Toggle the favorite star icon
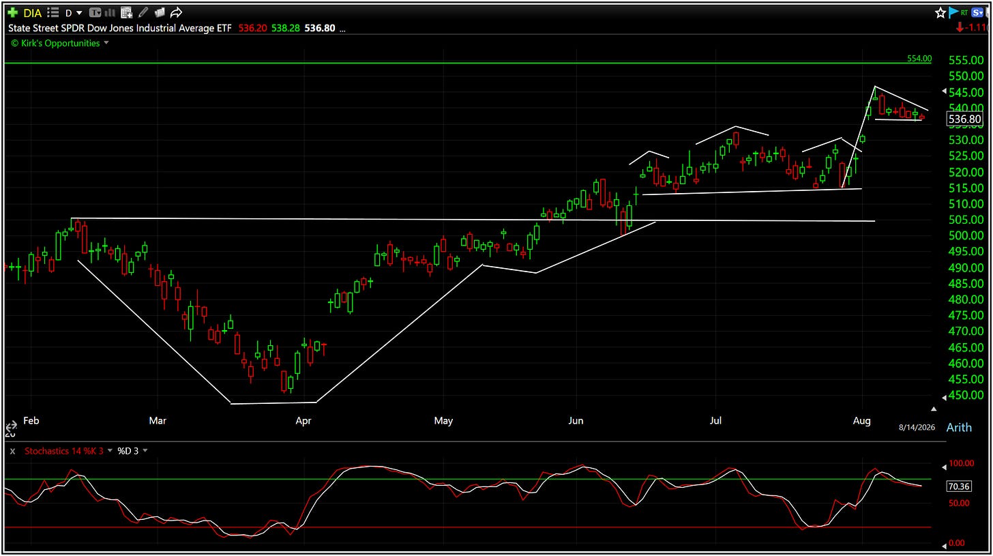This screenshot has width=993, height=556. (940, 13)
